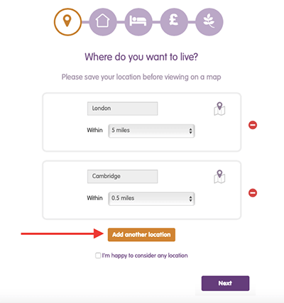Focus the London location text field
The image size is (284, 303).
(x=122, y=109)
